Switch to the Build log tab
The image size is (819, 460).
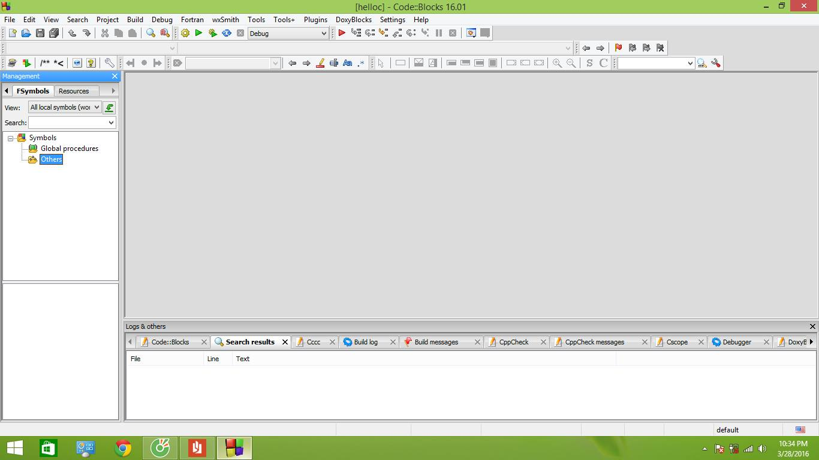click(366, 342)
